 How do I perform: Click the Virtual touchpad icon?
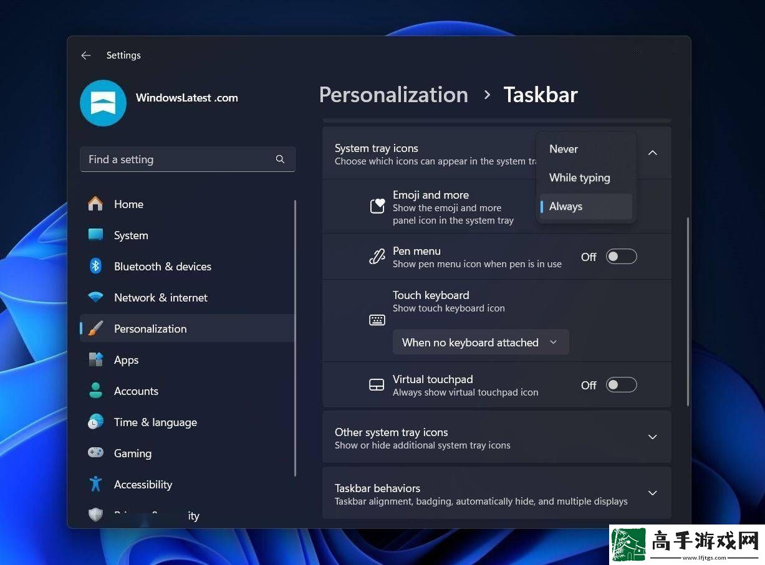377,385
